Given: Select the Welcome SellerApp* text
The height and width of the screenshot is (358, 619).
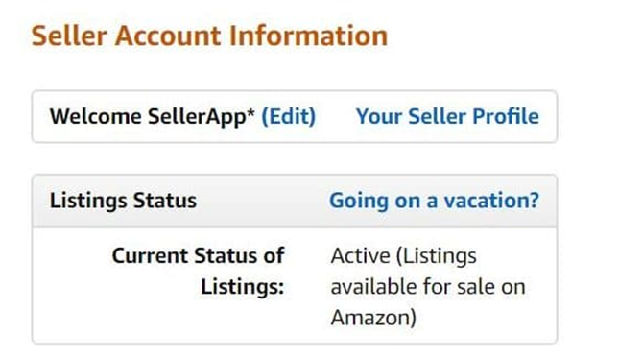Looking at the screenshot, I should click(153, 117).
